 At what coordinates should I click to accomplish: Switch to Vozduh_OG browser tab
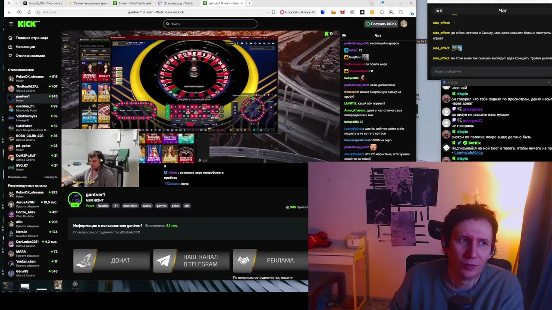coord(42,3)
